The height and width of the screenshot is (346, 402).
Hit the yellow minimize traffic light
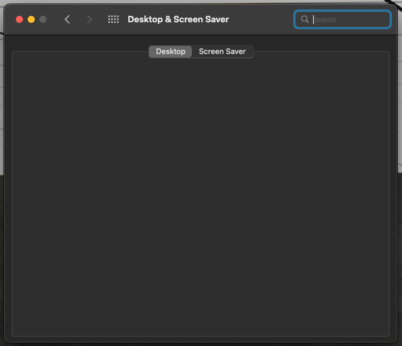coord(31,19)
